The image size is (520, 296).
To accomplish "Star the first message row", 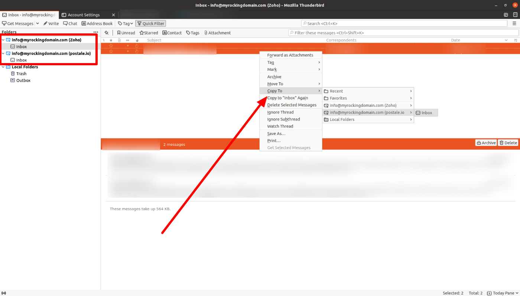I will click(x=111, y=46).
